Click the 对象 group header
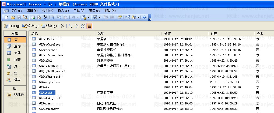Viewport: 274px width, 113px height. pos(15,33)
